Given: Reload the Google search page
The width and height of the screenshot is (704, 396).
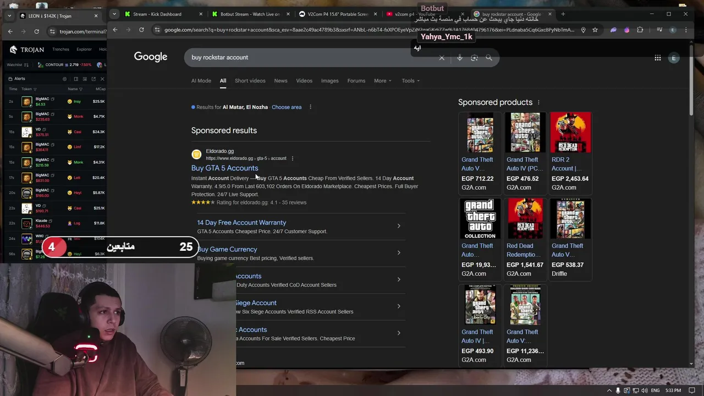Looking at the screenshot, I should pyautogui.click(x=141, y=30).
